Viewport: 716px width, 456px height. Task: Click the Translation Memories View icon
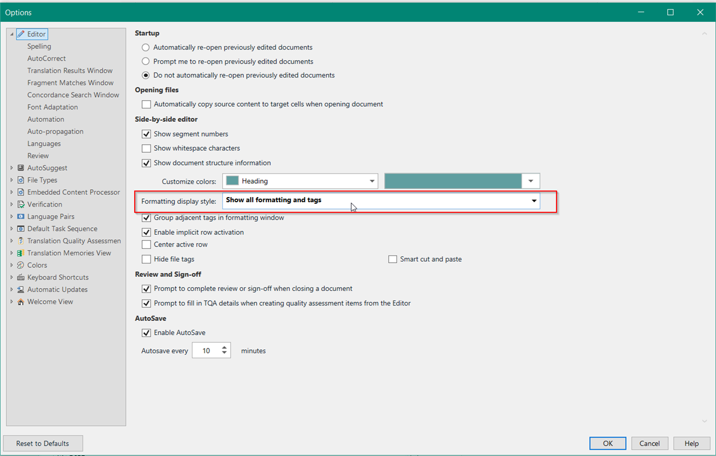coord(21,253)
